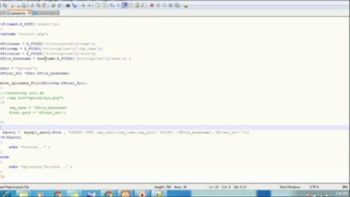Click the Cut toolbar icon
Screen dimensions: 350x197
pos(32,5)
